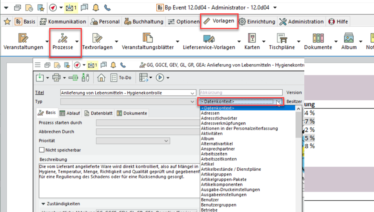Open the Prozesse templates icon
374x212 pixels.
62,38
